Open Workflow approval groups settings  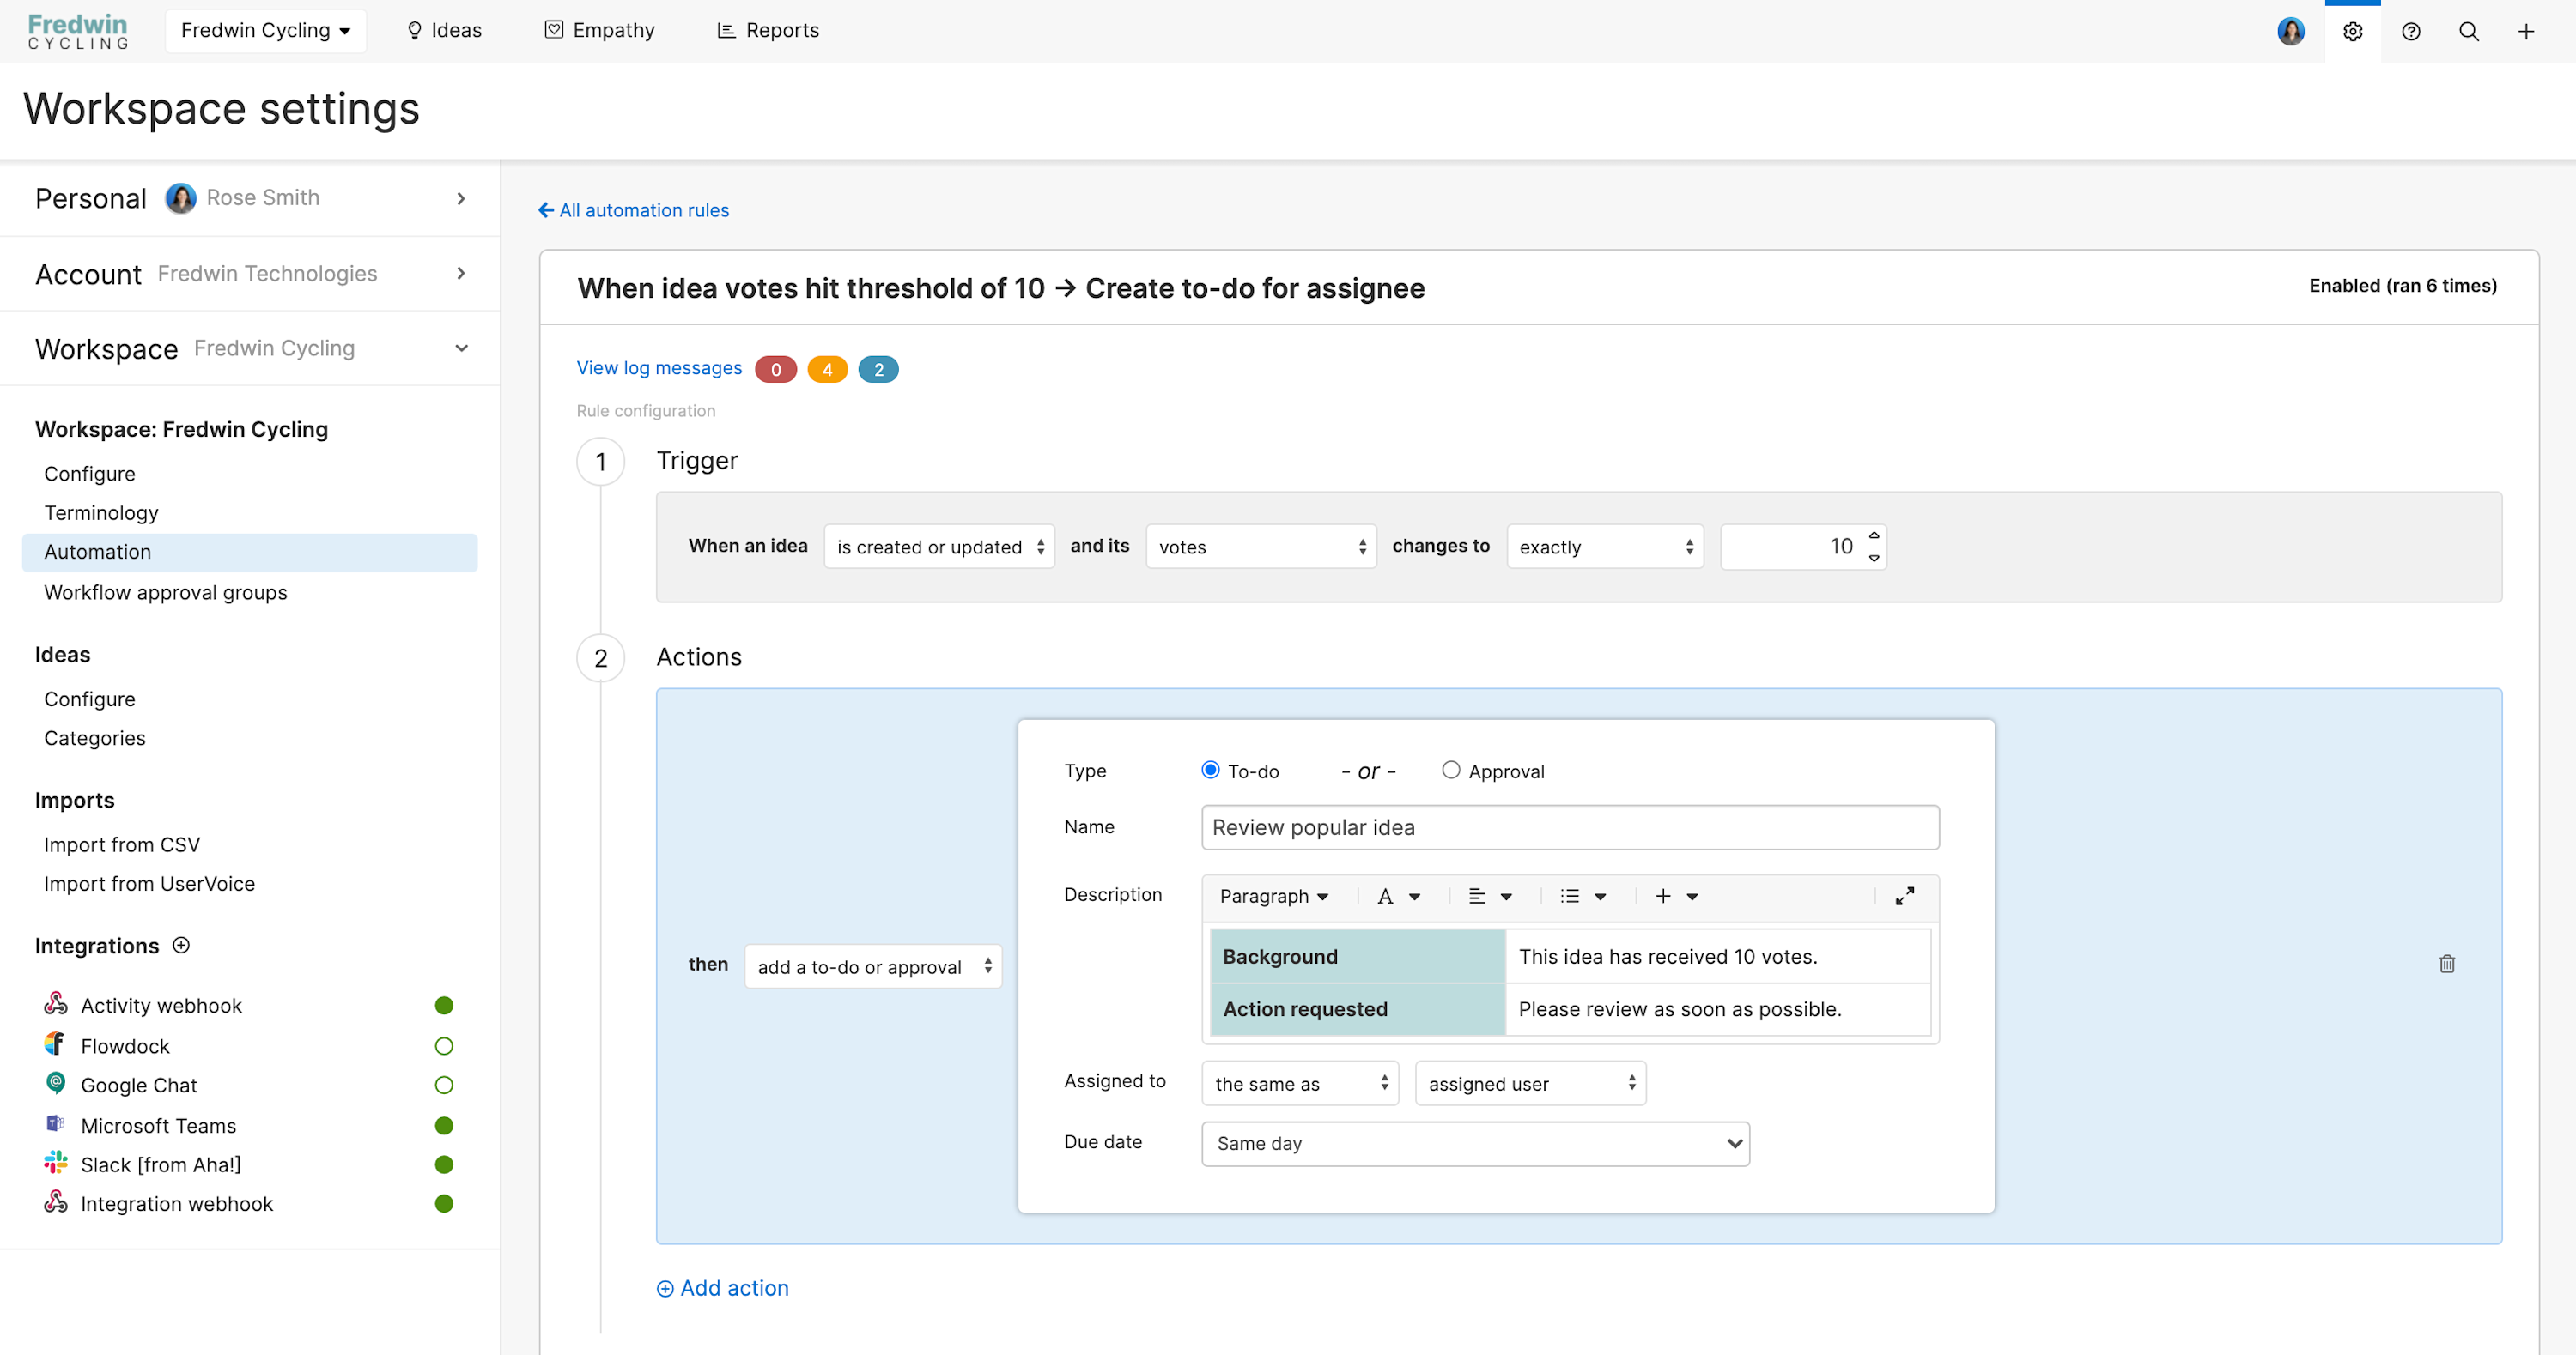(165, 591)
